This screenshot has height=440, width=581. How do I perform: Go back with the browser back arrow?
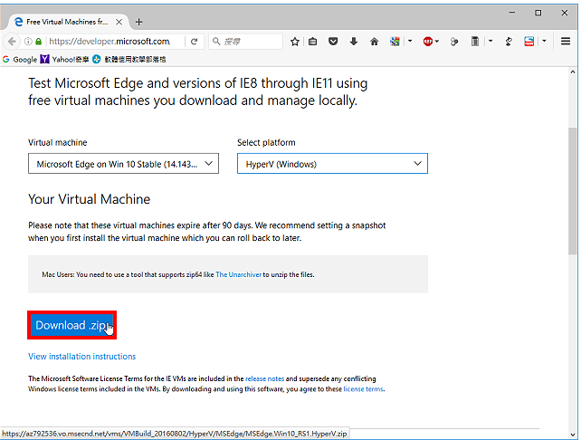click(x=12, y=42)
